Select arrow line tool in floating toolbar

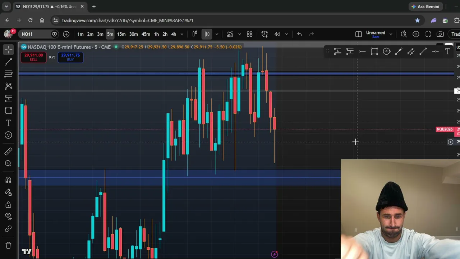(399, 52)
